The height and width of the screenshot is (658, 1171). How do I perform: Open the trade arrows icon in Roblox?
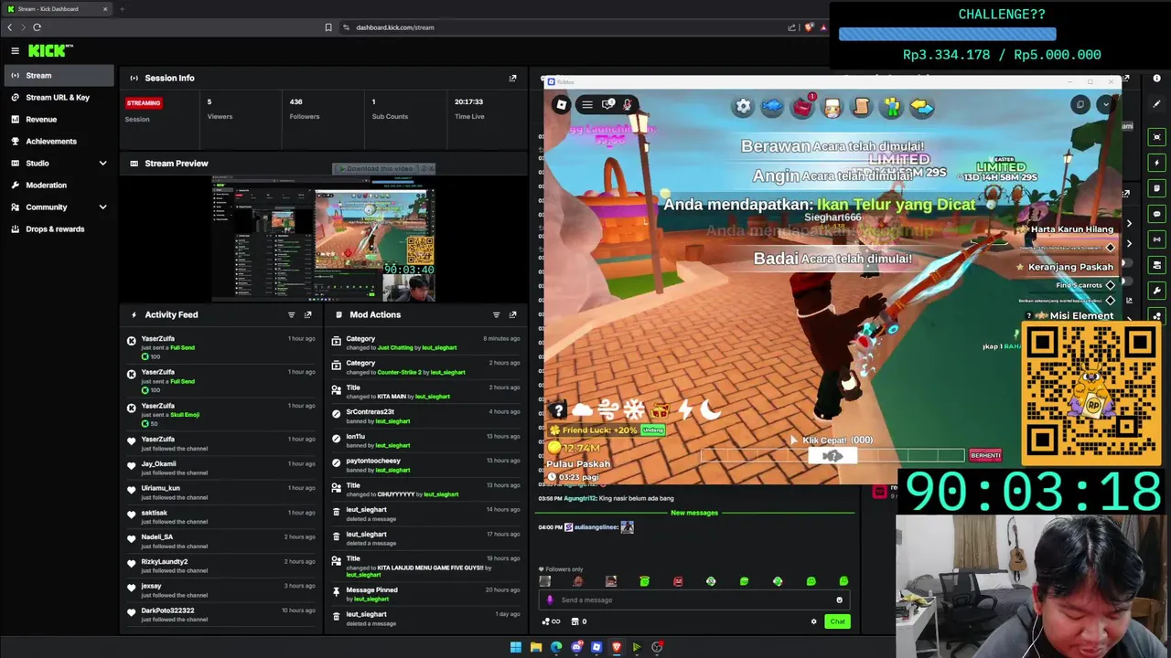(x=921, y=107)
